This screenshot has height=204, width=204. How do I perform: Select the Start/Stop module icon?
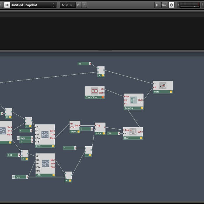coord(94,91)
